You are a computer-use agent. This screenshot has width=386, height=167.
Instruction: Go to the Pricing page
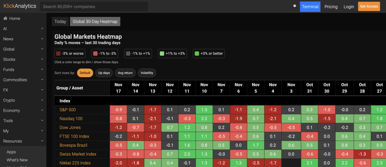pos(331,7)
